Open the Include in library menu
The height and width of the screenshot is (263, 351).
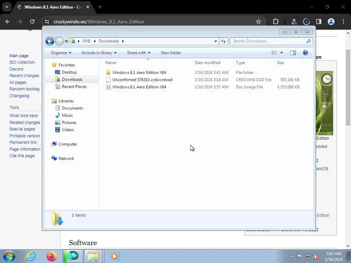[99, 53]
